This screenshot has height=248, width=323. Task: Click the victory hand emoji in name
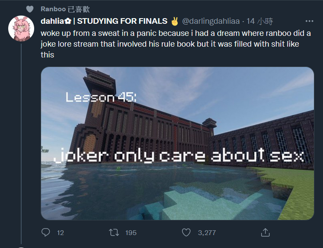pos(175,21)
